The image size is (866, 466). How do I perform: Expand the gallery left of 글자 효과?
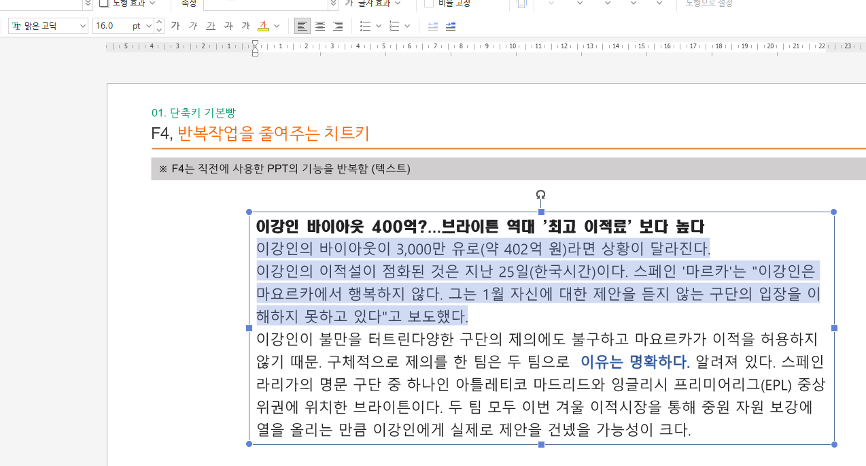click(333, 3)
